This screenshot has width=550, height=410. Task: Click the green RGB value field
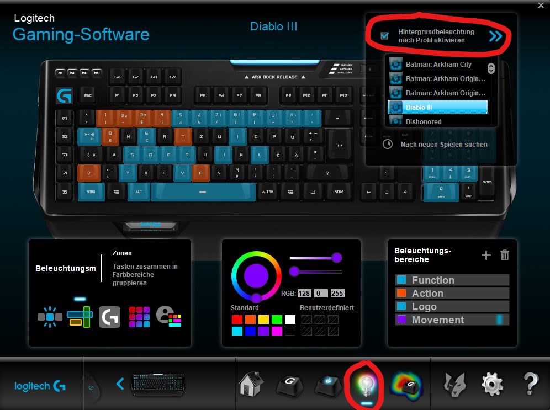[320, 294]
